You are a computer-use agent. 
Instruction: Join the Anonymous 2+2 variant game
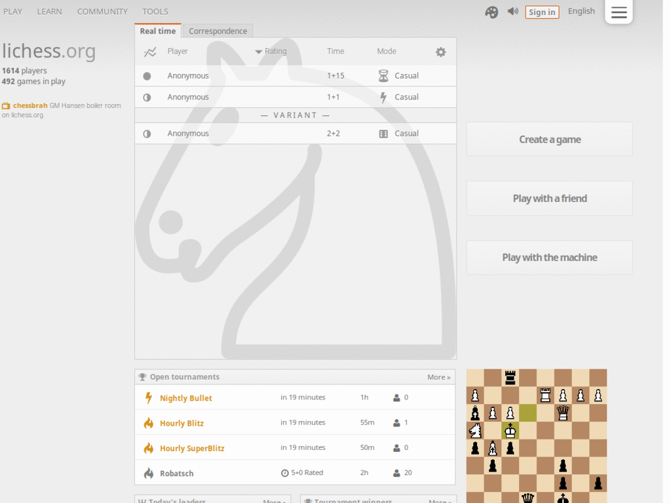click(296, 134)
